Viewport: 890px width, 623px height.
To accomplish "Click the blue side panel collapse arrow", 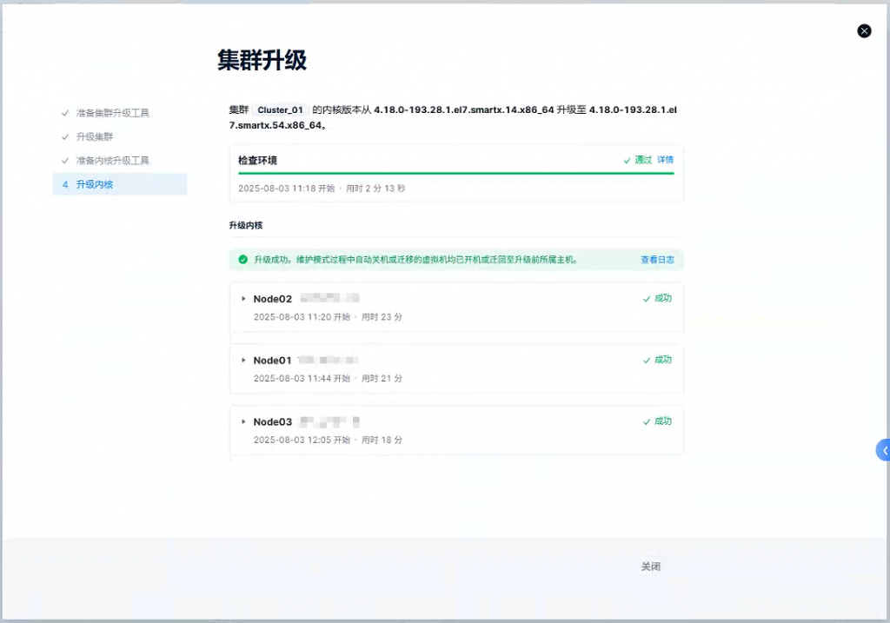I will (x=884, y=450).
